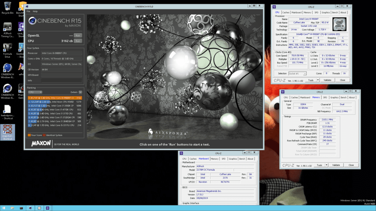The width and height of the screenshot is (376, 211).
Task: Run the OpenGL benchmark
Action: pos(78,36)
